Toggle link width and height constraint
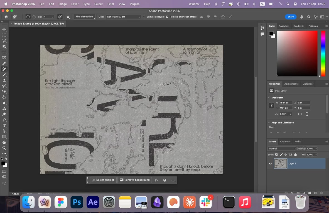 pos(271,105)
